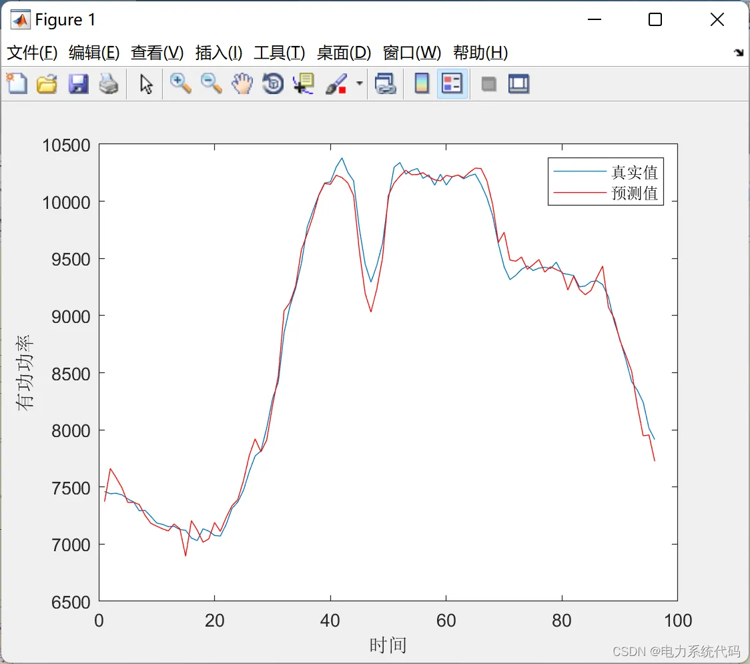Open a file with the folder icon
The height and width of the screenshot is (664, 750).
(x=47, y=83)
